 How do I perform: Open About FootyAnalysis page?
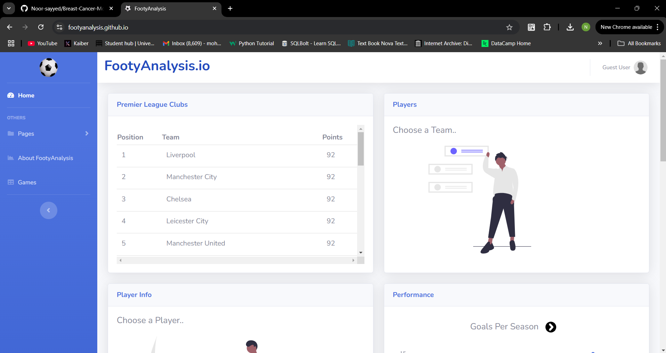(x=40, y=158)
